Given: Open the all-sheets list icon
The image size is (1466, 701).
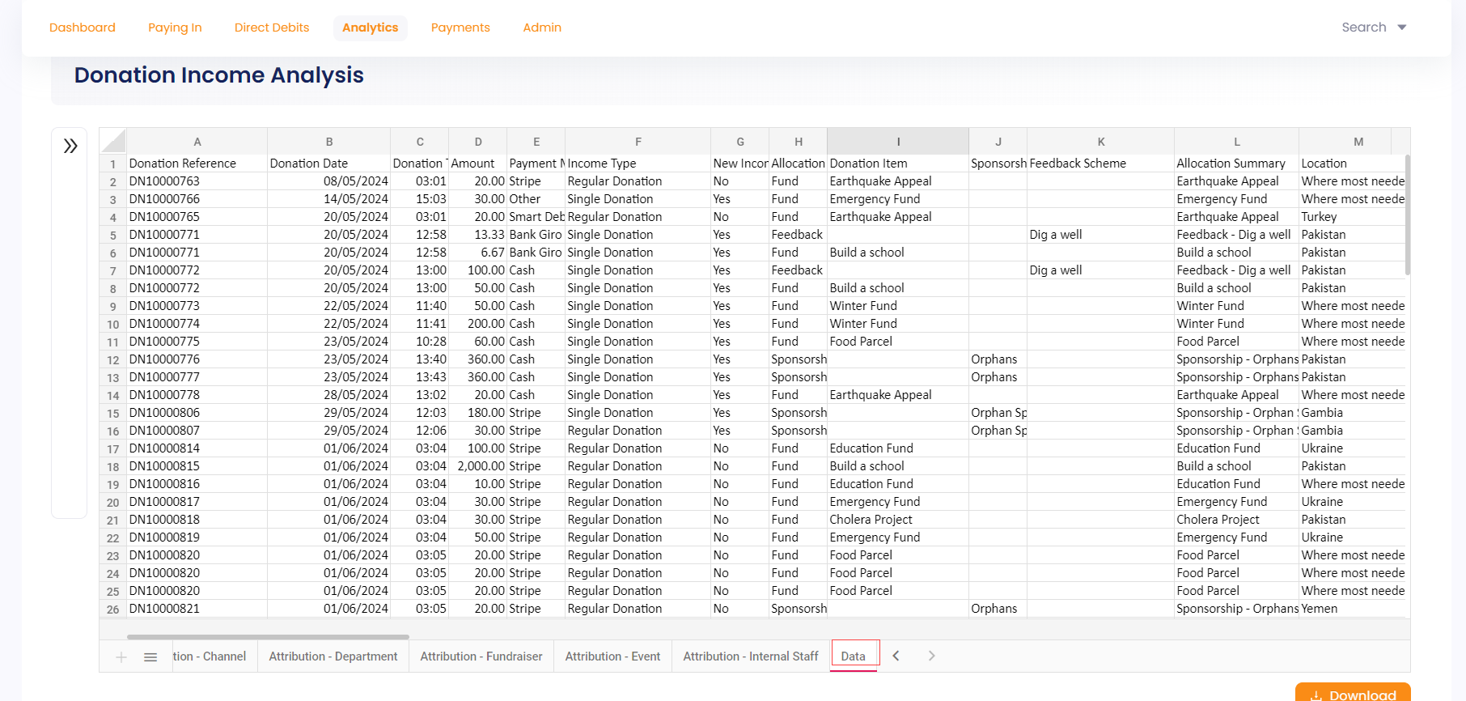Looking at the screenshot, I should click(x=150, y=657).
